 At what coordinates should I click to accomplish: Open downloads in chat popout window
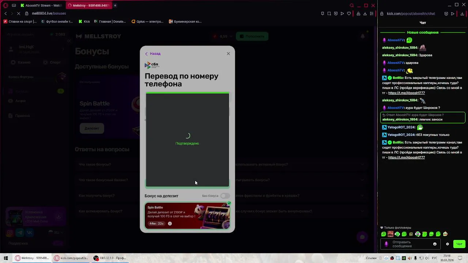(x=462, y=14)
